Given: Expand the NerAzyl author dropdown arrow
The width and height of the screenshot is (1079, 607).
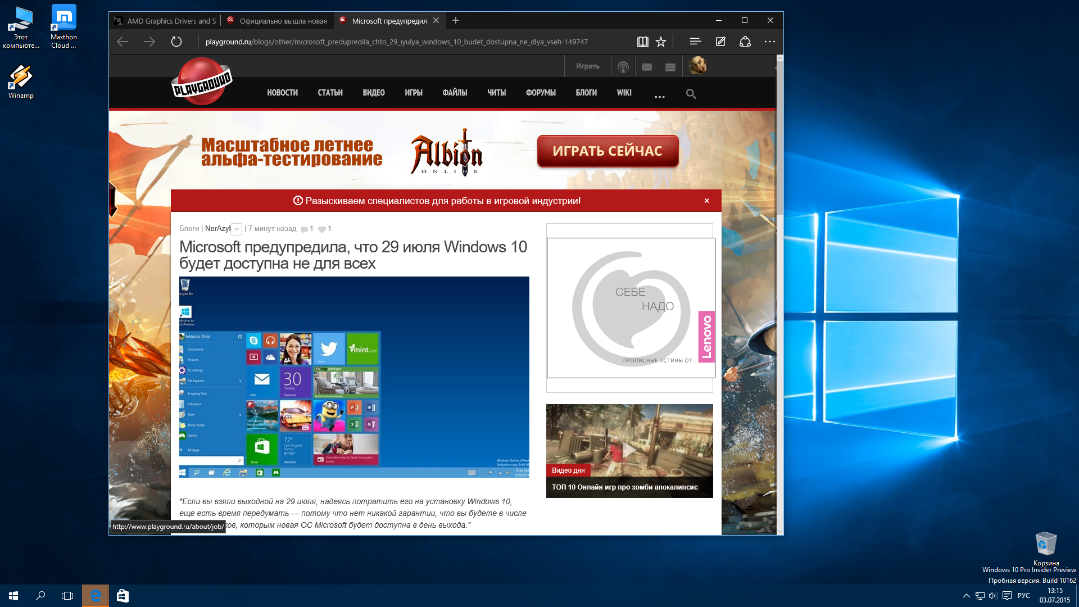Looking at the screenshot, I should pos(237,229).
